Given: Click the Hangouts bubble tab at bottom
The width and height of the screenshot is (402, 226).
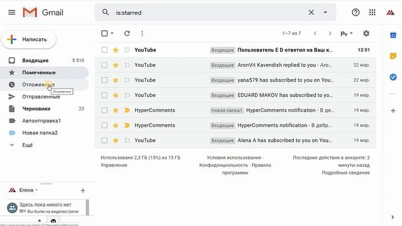Looking at the screenshot, I should [53, 221].
